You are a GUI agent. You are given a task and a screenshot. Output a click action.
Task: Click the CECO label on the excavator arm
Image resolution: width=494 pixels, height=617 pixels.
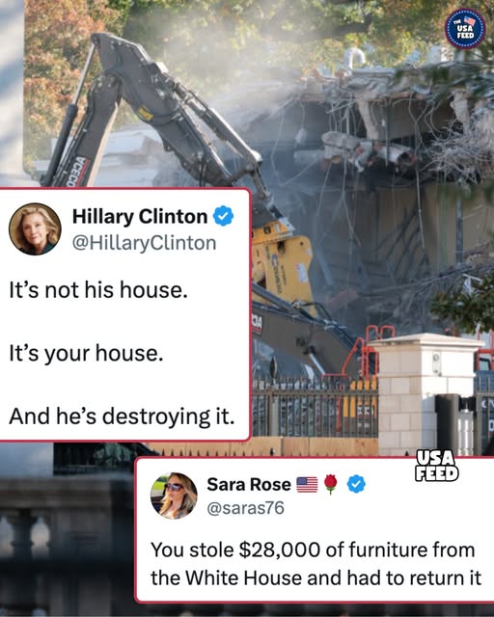73,172
